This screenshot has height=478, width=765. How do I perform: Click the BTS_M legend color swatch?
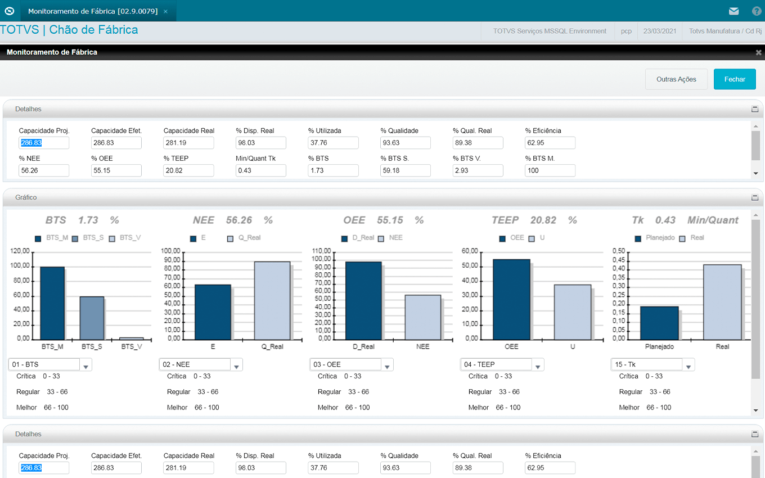coord(38,238)
